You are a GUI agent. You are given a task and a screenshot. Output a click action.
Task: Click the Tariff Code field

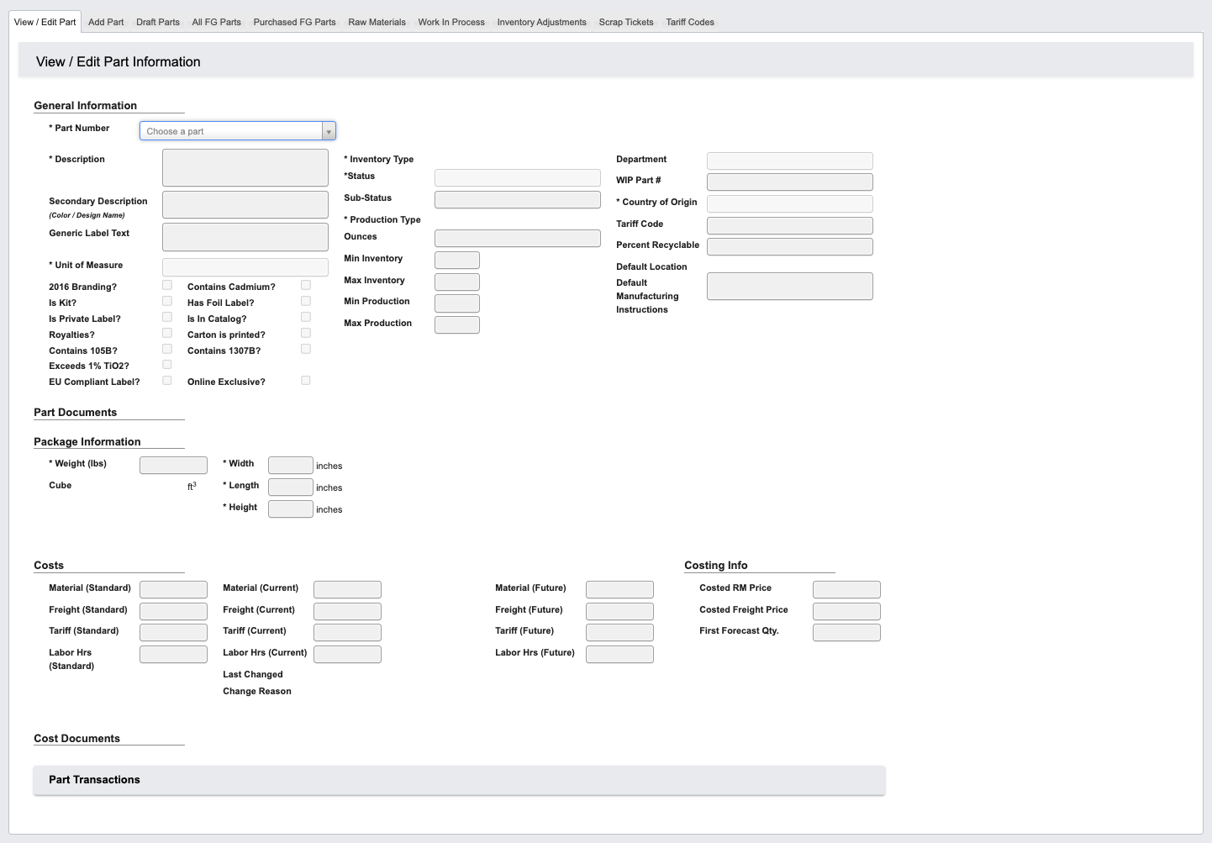click(790, 225)
